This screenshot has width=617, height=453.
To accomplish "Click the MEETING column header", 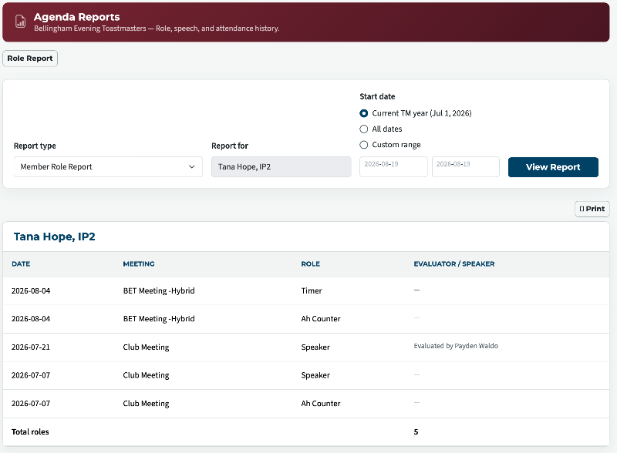I will coord(139,263).
